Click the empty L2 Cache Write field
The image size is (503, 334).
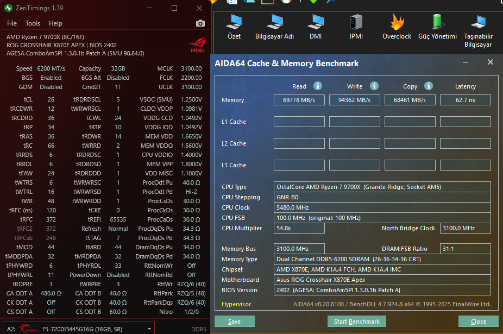click(x=355, y=143)
